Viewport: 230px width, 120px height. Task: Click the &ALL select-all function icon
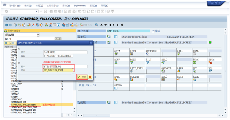click(179, 54)
